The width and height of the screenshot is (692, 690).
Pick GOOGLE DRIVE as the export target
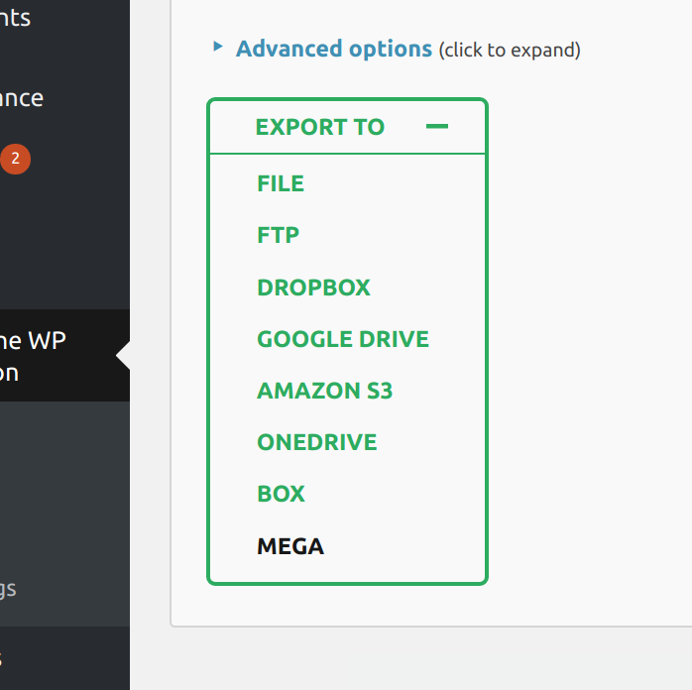pos(343,339)
